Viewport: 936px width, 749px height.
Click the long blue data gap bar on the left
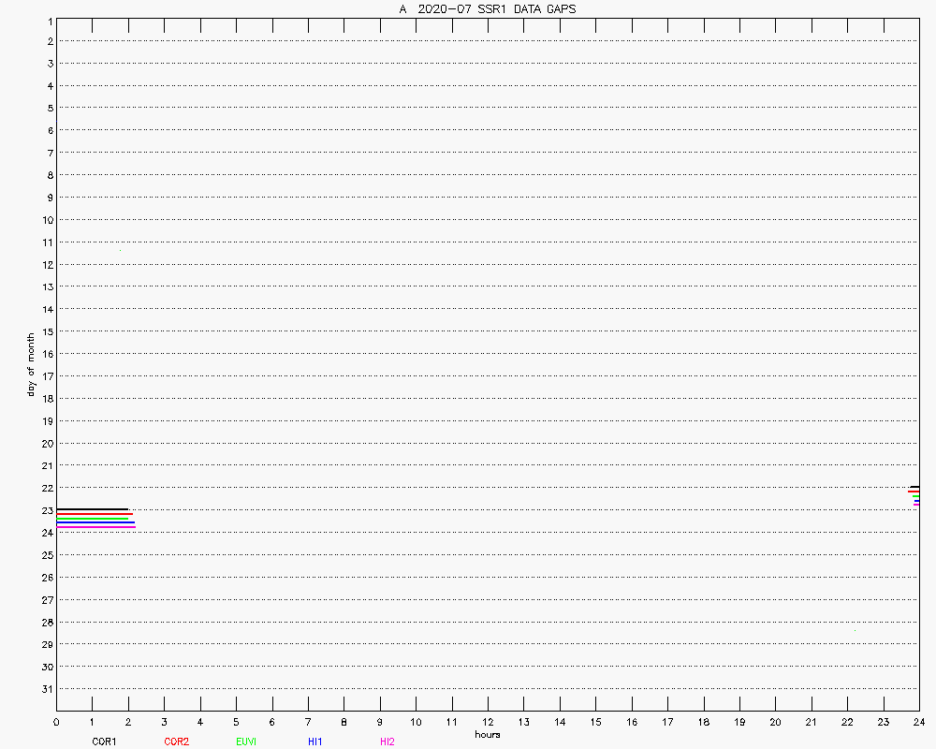(x=95, y=522)
